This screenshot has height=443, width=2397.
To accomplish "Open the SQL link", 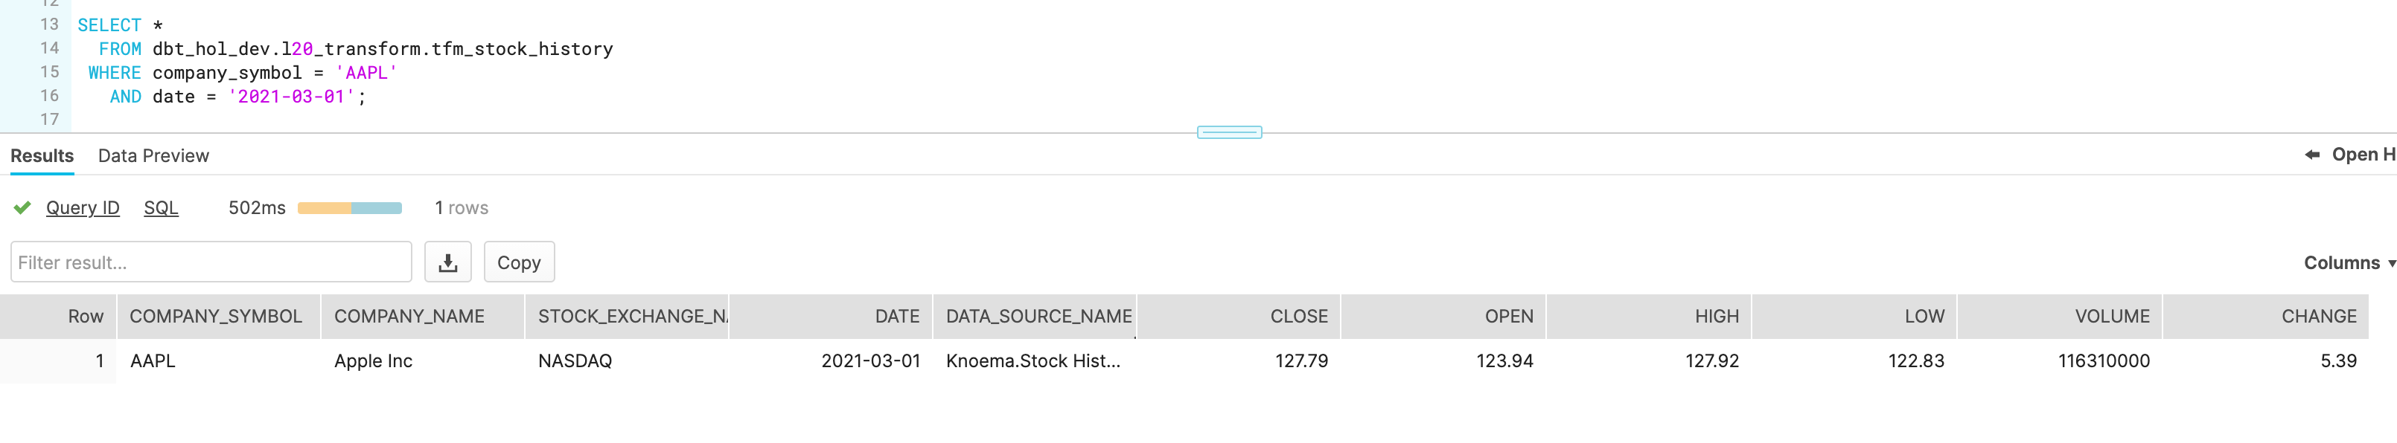I will (x=161, y=208).
